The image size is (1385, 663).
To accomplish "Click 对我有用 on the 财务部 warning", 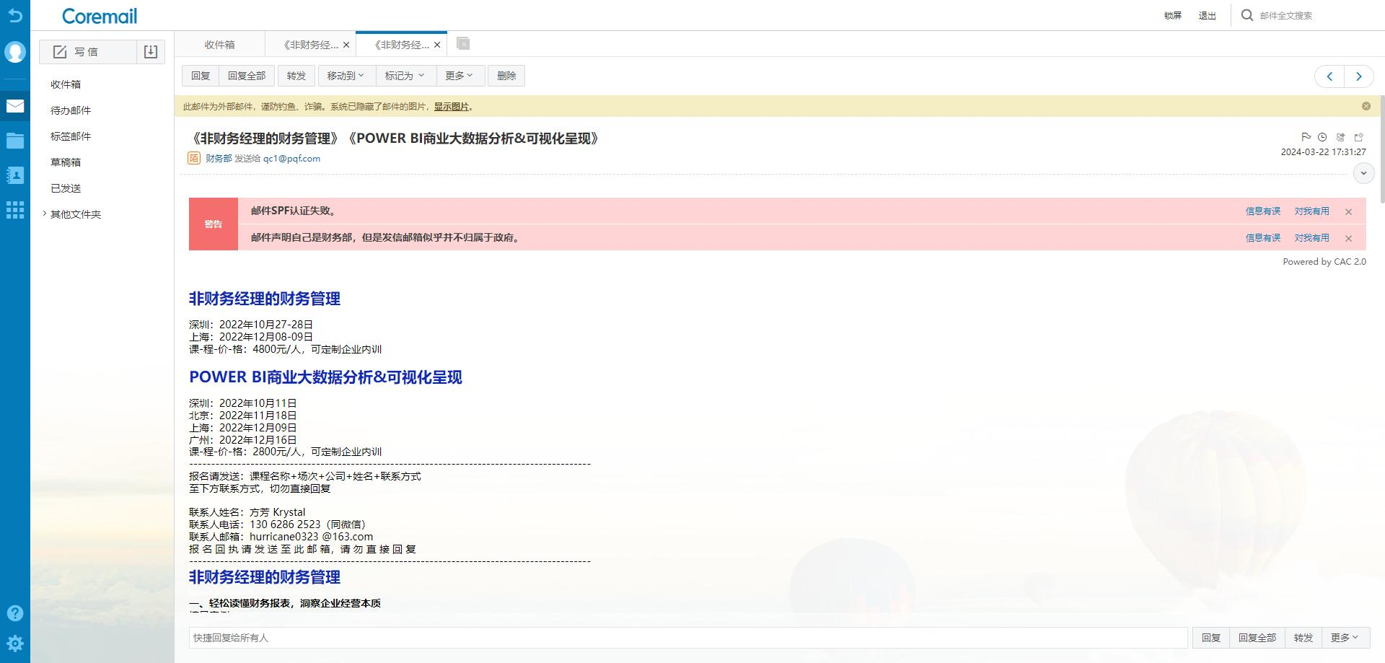I will tap(1311, 238).
